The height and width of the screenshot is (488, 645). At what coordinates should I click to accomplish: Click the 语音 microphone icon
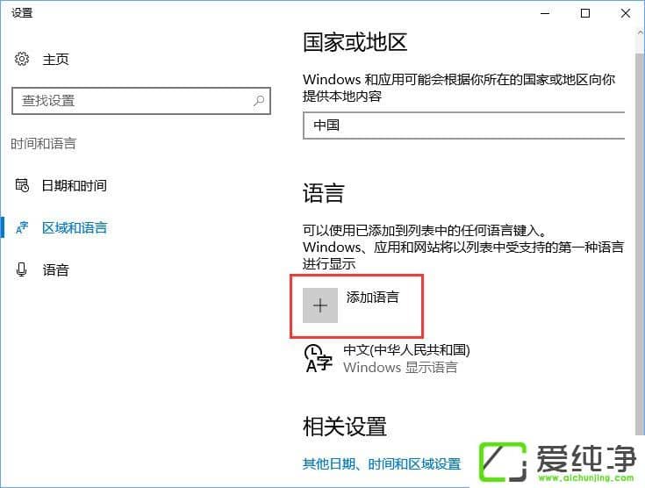22,270
